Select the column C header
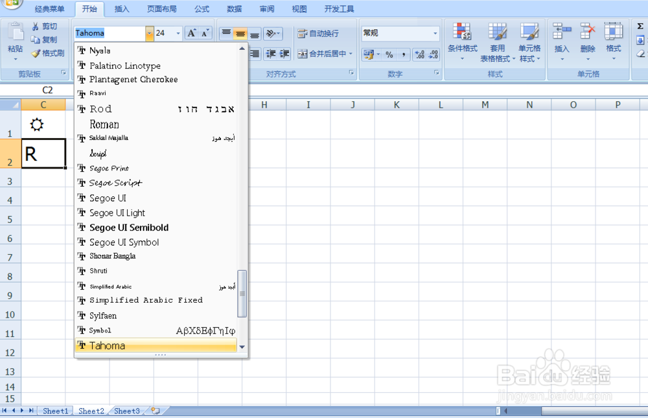This screenshot has width=648, height=418. pos(43,105)
